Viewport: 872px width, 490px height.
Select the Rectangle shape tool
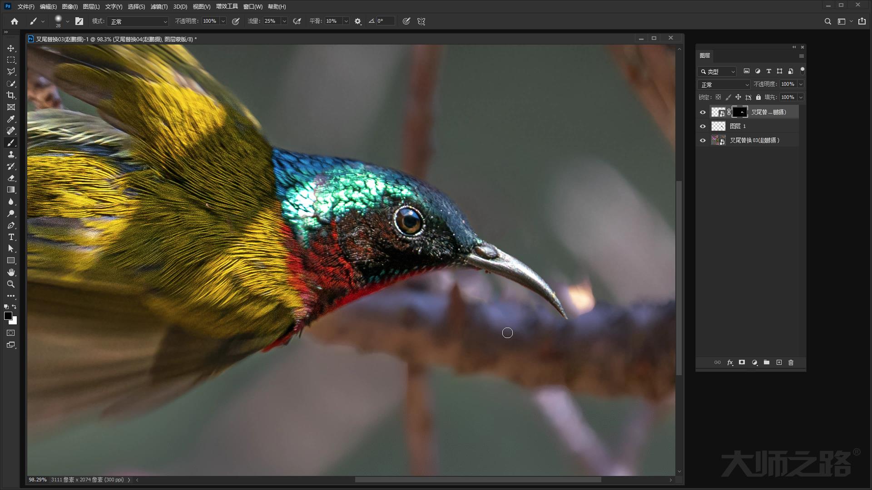pos(11,260)
